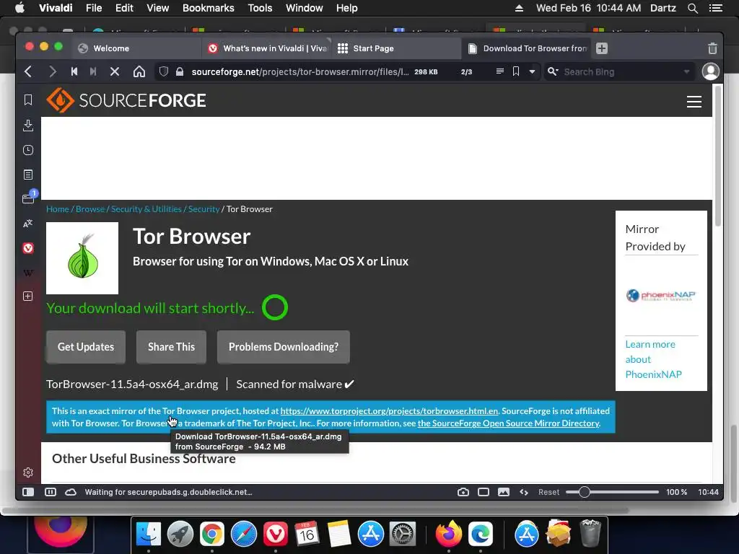739x554 pixels.
Task: Go forward one page
Action: point(52,71)
